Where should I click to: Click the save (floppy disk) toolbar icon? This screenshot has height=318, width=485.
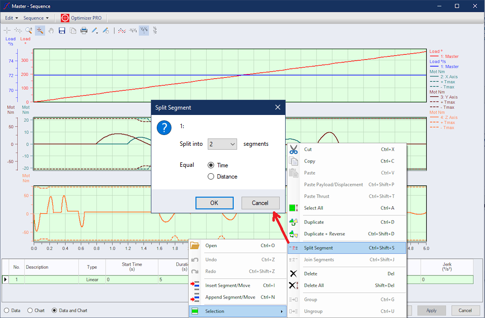62,30
